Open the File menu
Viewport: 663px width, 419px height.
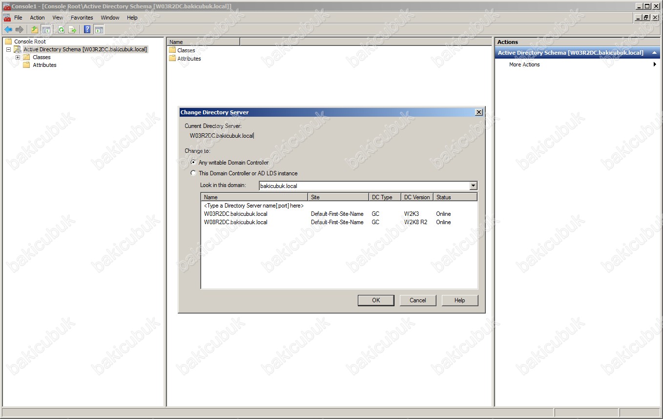18,18
